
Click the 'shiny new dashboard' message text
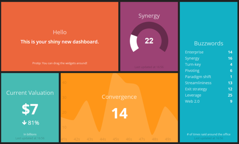coord(59,42)
